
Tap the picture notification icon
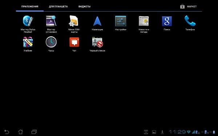154,132
